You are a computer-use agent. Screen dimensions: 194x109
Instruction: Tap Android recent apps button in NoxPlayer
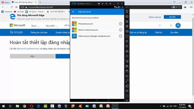pyautogui.click(x=109, y=100)
